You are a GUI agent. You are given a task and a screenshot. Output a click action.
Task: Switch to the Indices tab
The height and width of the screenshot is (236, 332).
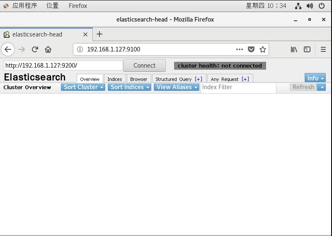tap(115, 79)
